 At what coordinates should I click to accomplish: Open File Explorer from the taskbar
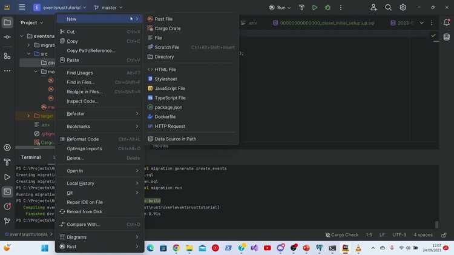pos(189,248)
